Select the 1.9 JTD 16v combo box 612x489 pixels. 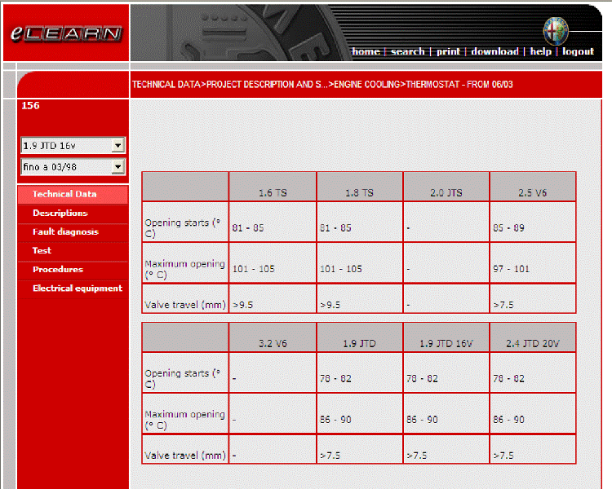pos(65,146)
